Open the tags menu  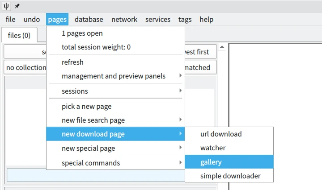(x=185, y=19)
